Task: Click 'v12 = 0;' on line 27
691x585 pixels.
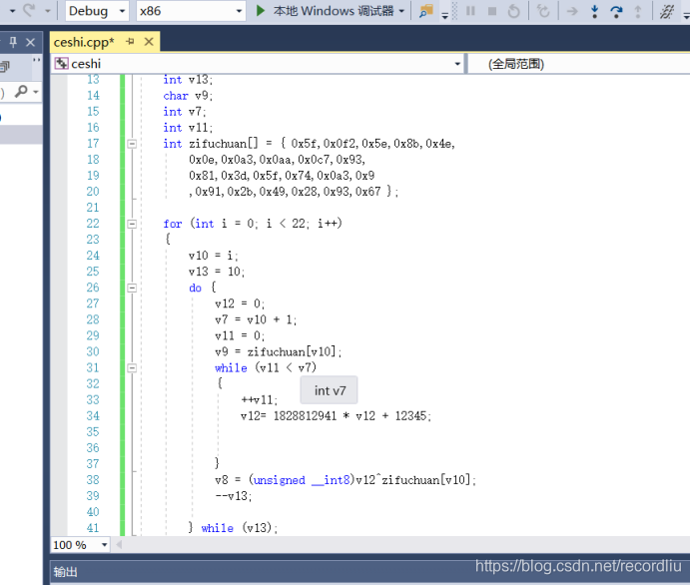Action: tap(240, 303)
